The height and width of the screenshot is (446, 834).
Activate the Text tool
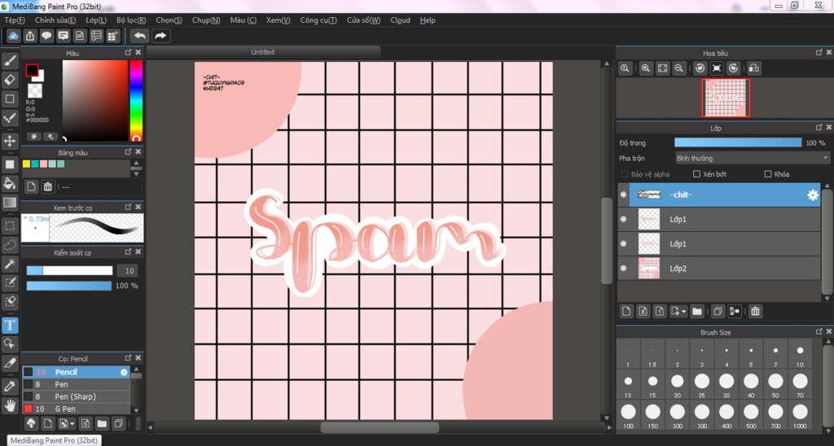click(10, 325)
